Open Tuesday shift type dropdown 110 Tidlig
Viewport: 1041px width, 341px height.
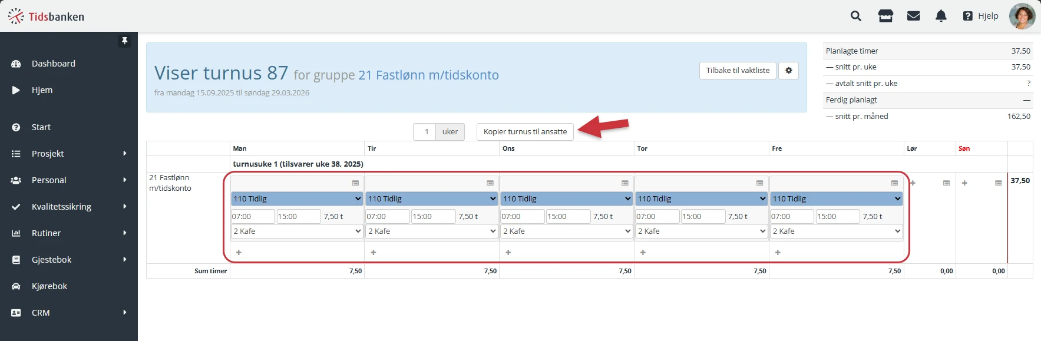tap(432, 199)
